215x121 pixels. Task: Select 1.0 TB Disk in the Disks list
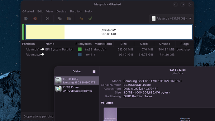(x=77, y=80)
